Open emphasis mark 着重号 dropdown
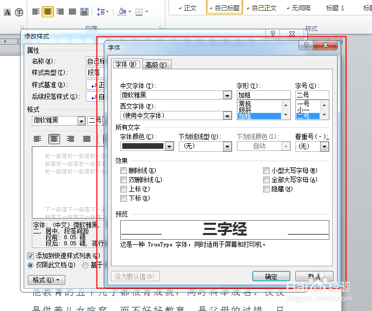This screenshot has height=311, width=372. tap(324, 146)
